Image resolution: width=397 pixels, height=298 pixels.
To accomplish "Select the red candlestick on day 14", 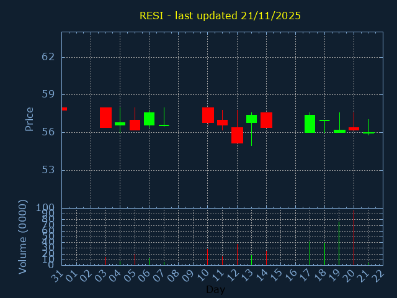I will coord(266,120).
